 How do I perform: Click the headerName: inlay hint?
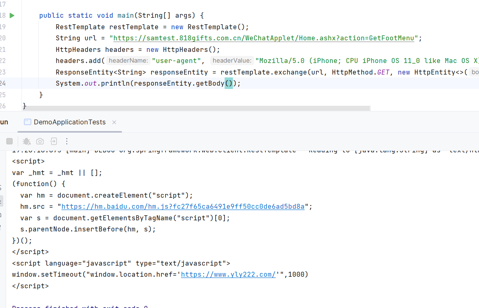pos(128,61)
